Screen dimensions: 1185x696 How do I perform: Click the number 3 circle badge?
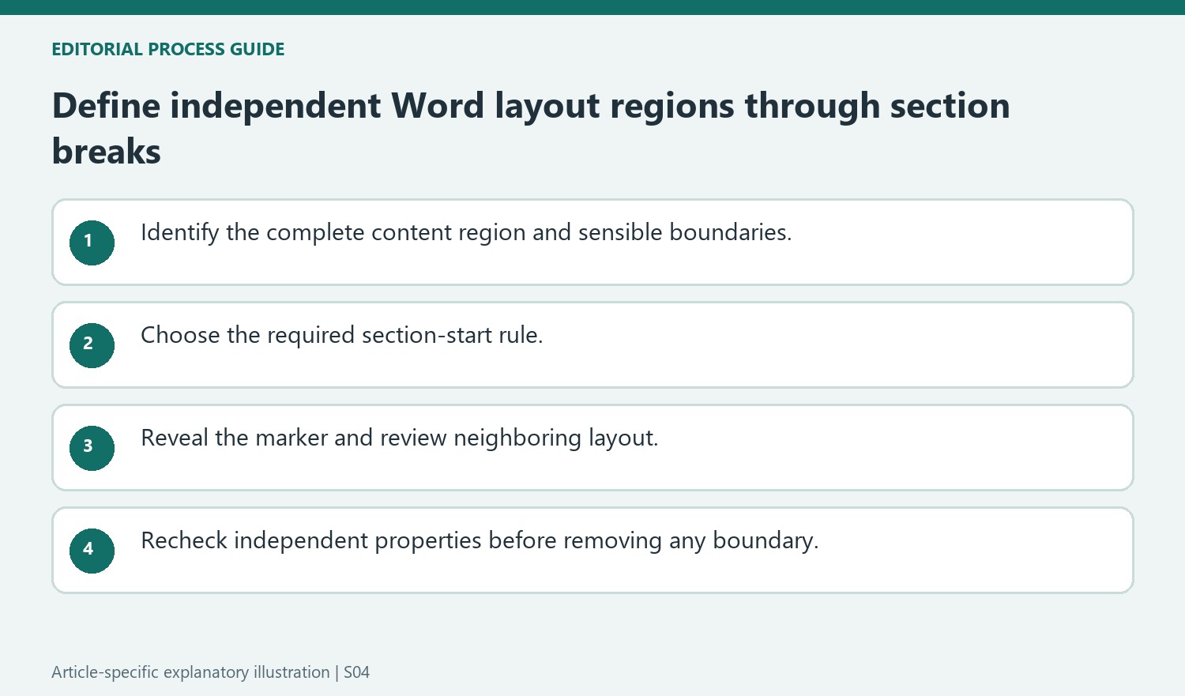pyautogui.click(x=92, y=448)
